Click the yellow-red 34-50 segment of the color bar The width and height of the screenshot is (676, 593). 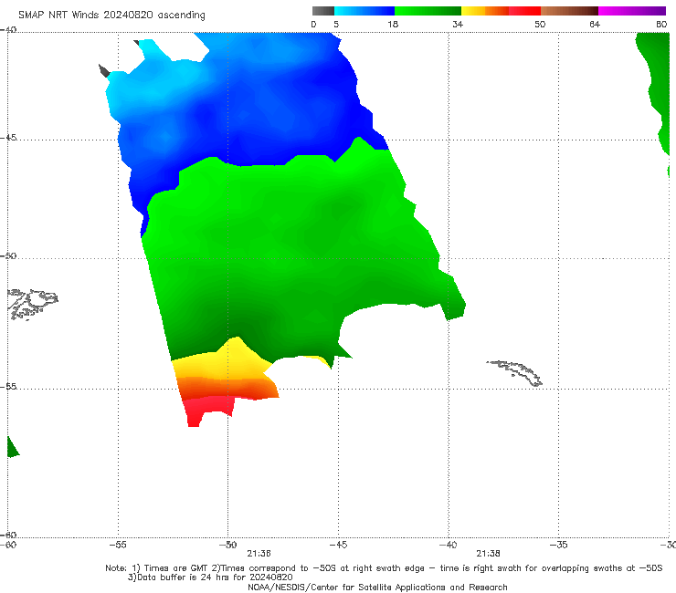tap(501, 11)
